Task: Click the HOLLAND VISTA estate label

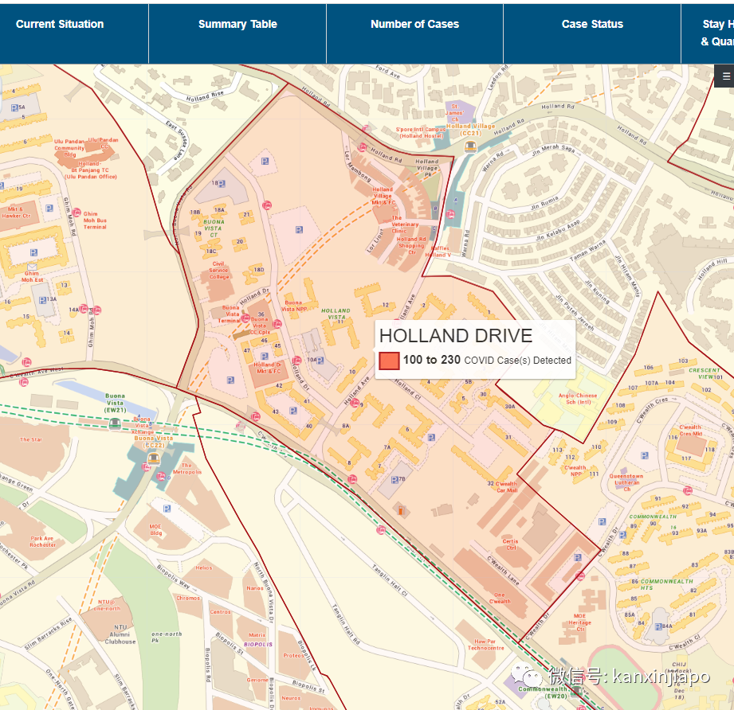Action: point(336,314)
